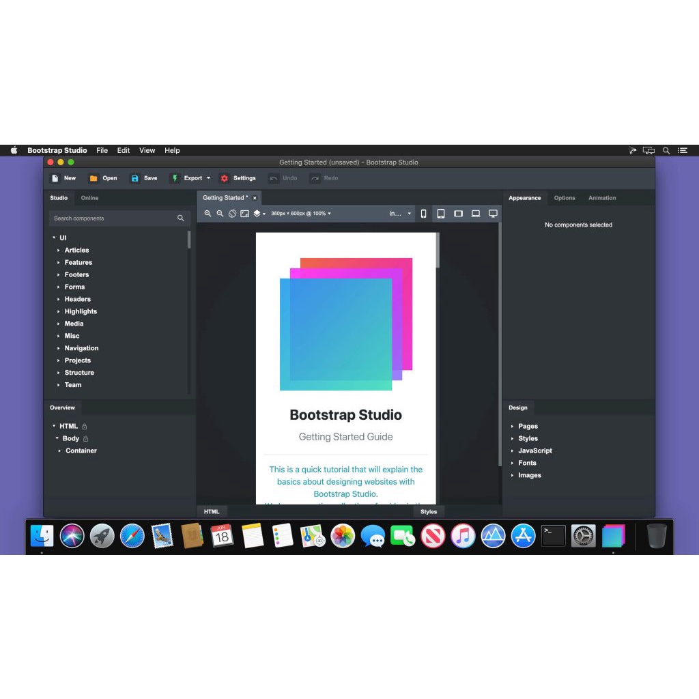
Task: Expand the Misc component group
Action: point(59,336)
